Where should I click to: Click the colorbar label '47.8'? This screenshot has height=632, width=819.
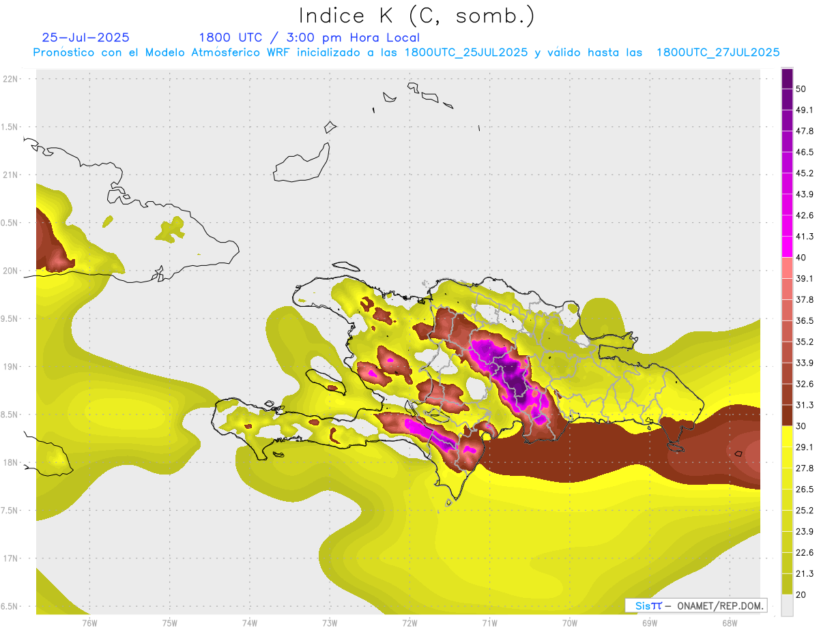pyautogui.click(x=805, y=131)
